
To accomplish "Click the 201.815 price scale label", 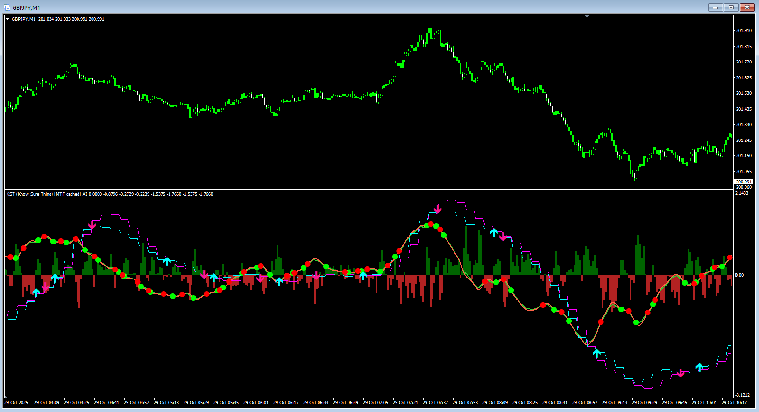I will click(744, 47).
